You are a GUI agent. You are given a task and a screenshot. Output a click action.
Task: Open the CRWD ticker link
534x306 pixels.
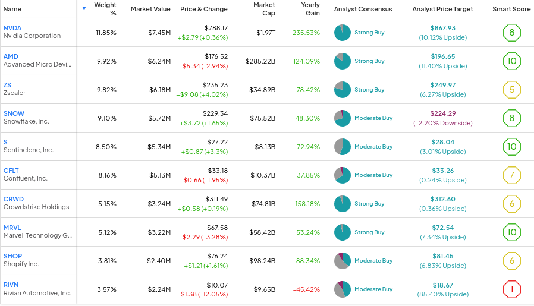(14, 199)
